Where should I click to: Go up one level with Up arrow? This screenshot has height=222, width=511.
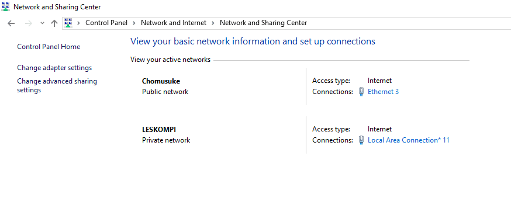54,23
